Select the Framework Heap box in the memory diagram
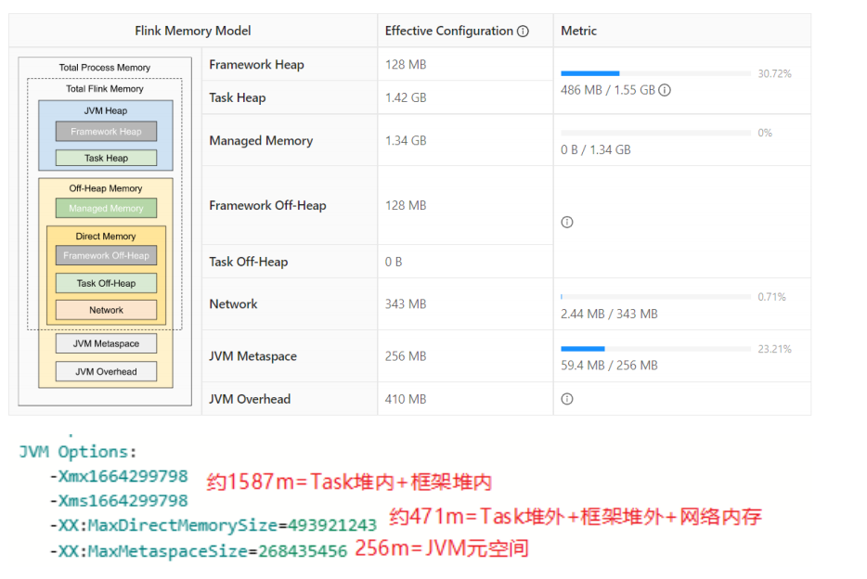The width and height of the screenshot is (867, 579). pos(106,132)
